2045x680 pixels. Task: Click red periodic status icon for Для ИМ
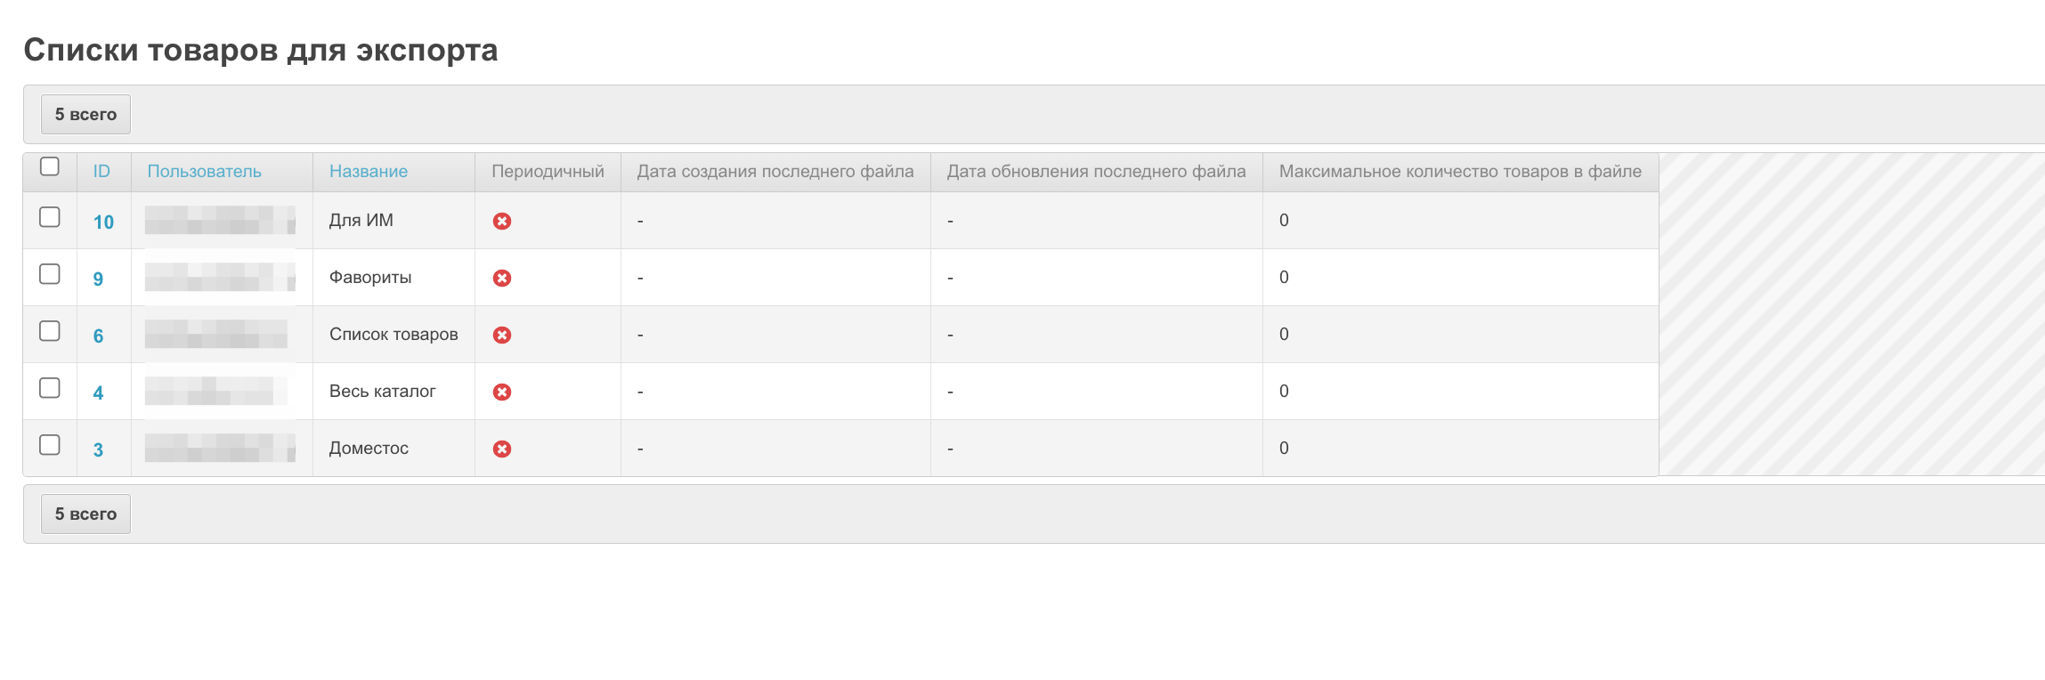tap(502, 221)
